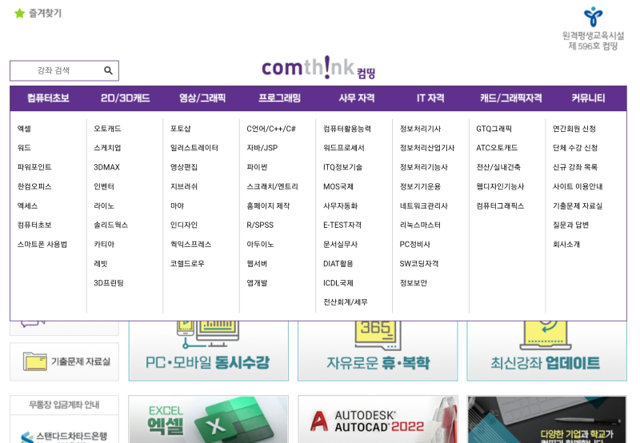Click the 즐겨찾기 favorites link

coord(45,14)
